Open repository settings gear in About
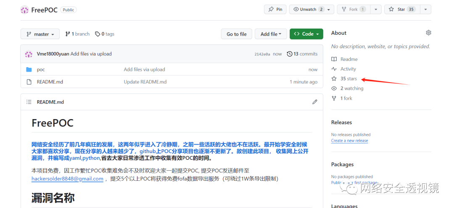Image resolution: width=454 pixels, height=208 pixels. [x=428, y=33]
